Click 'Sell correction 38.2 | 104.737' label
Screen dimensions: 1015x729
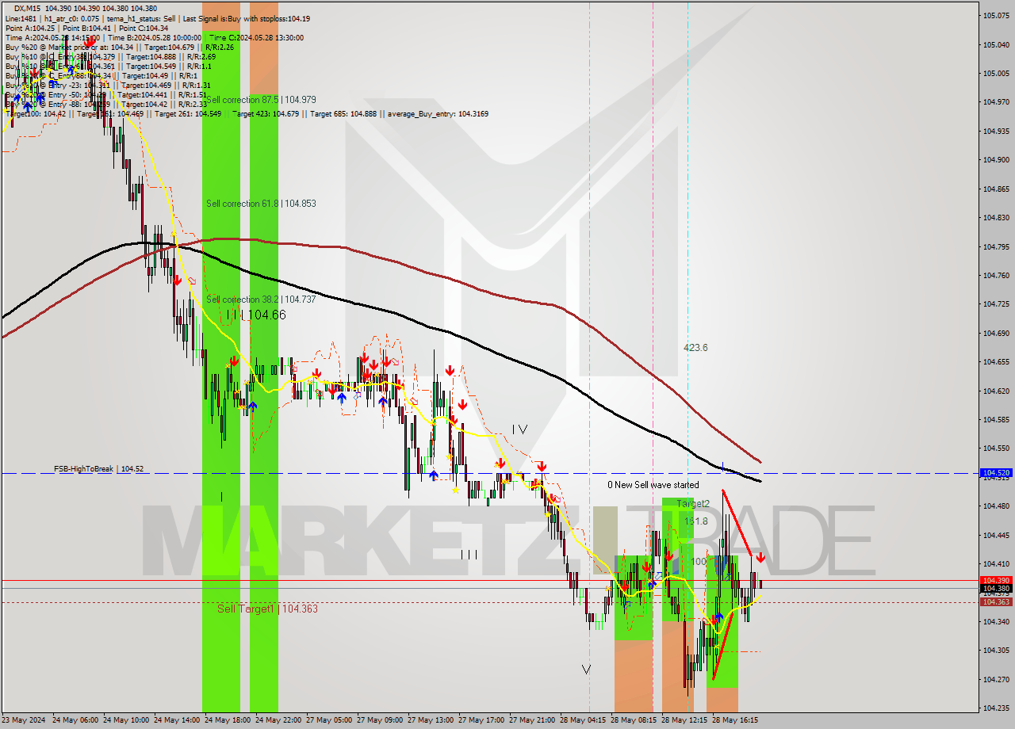pos(261,300)
